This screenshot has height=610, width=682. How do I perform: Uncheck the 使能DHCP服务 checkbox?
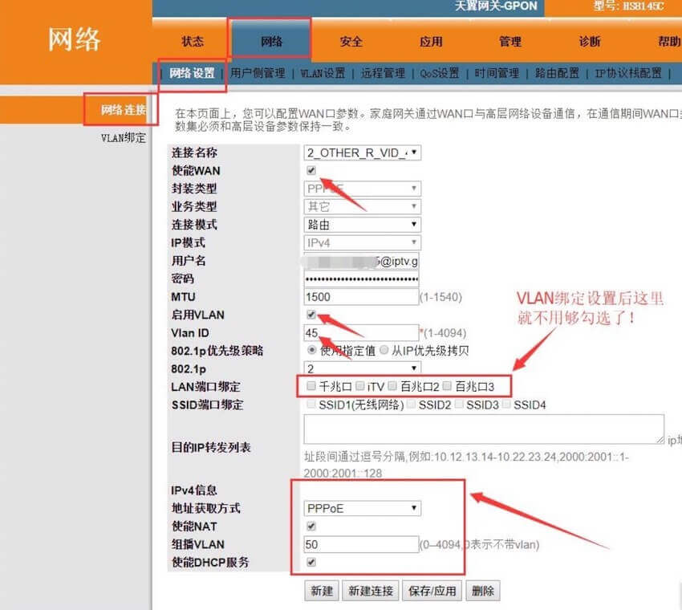point(312,563)
